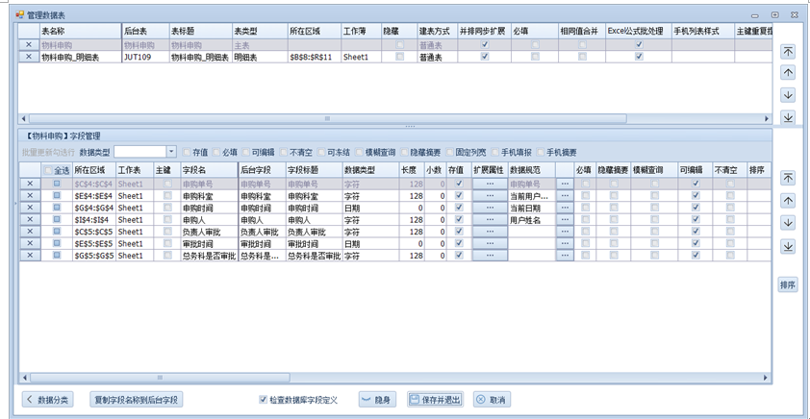The image size is (810, 419).
Task: Open the 数据类型 batch dropdown
Action: (x=171, y=152)
